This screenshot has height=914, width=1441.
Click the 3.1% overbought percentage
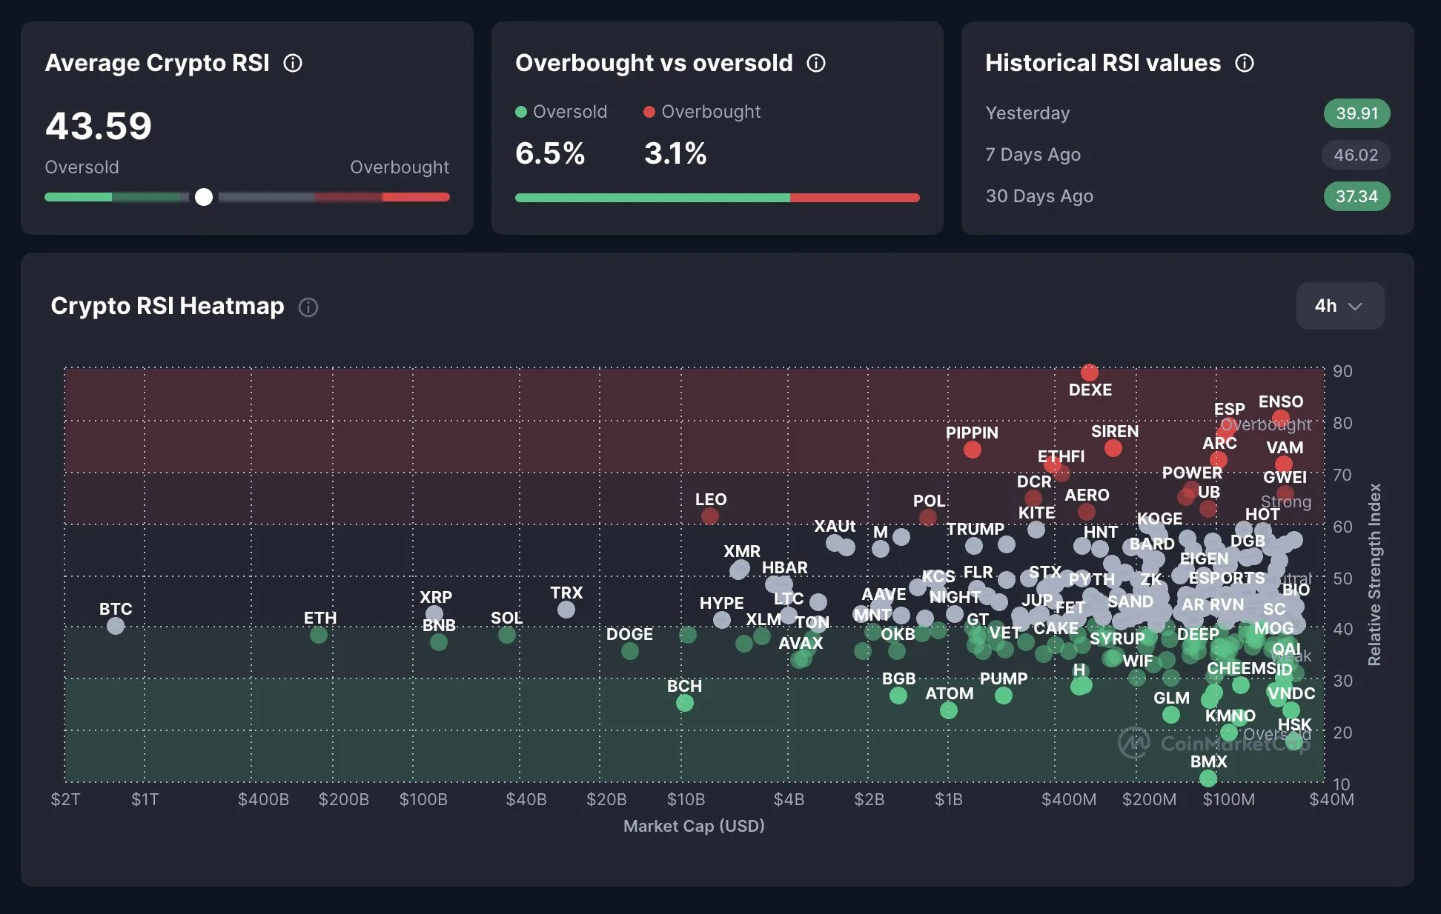click(675, 153)
